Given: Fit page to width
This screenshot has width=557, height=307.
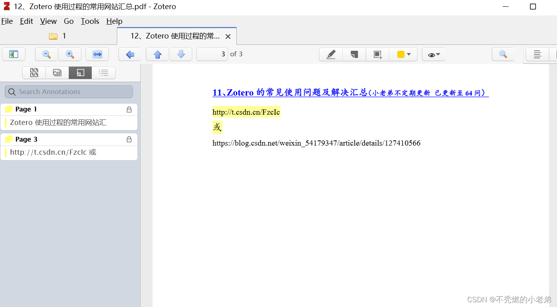Looking at the screenshot, I should point(97,54).
